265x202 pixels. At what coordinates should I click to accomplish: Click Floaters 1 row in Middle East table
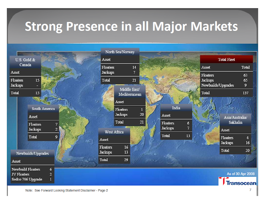130,109
